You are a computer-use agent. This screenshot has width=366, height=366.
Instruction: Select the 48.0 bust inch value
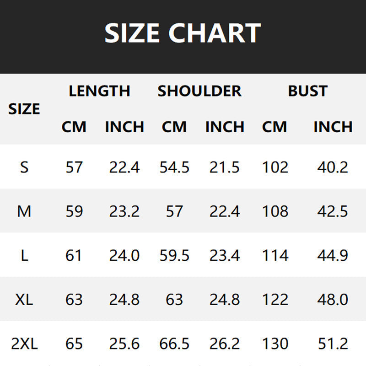333,300
